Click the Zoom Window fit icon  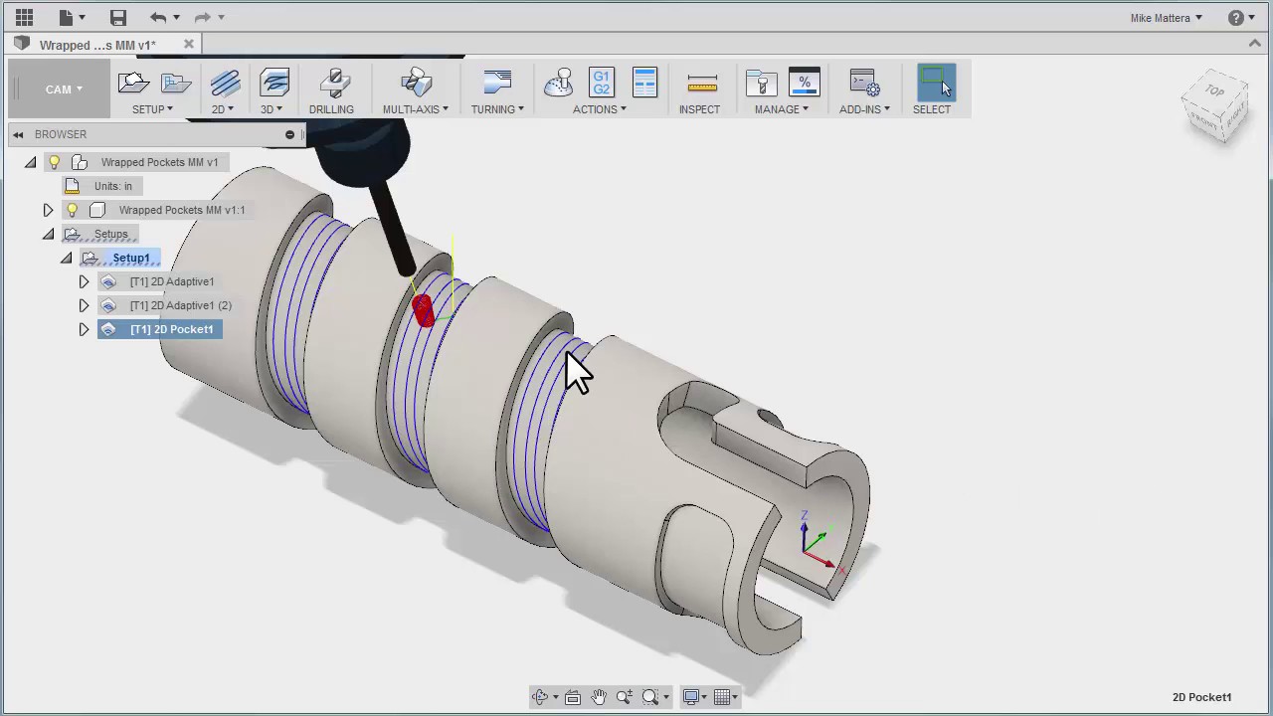click(650, 697)
